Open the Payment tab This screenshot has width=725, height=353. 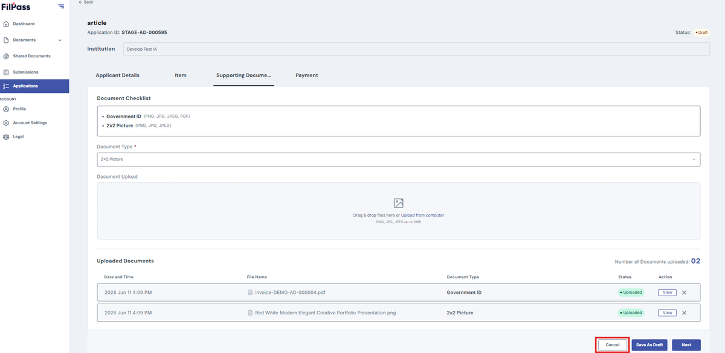pyautogui.click(x=307, y=75)
